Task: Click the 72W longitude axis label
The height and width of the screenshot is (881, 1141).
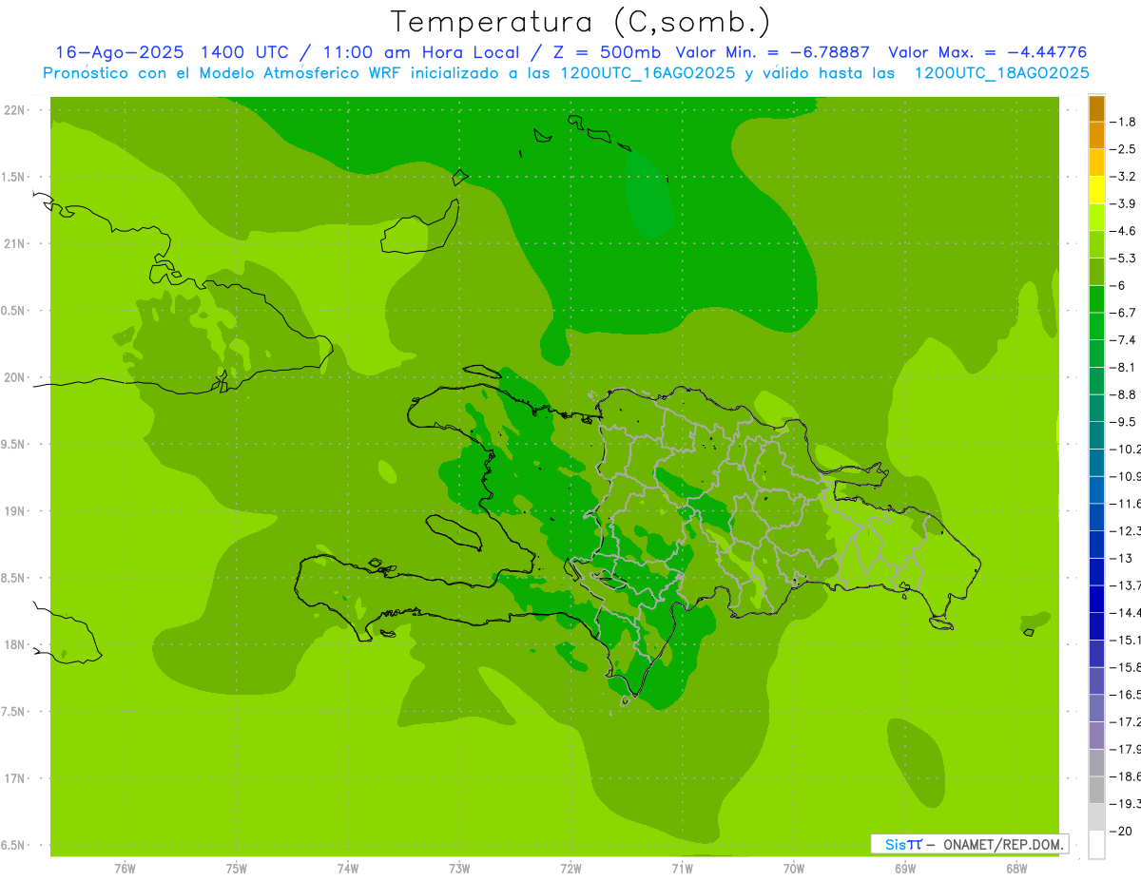Action: pos(570,869)
